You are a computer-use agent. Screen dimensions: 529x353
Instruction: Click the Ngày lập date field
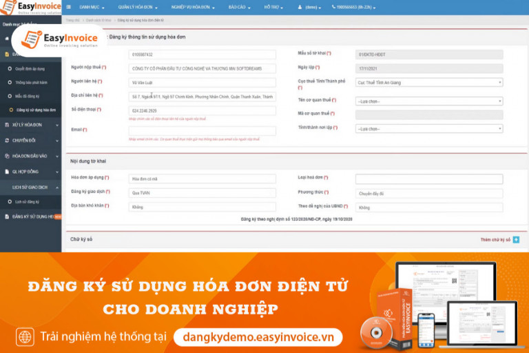click(x=429, y=68)
